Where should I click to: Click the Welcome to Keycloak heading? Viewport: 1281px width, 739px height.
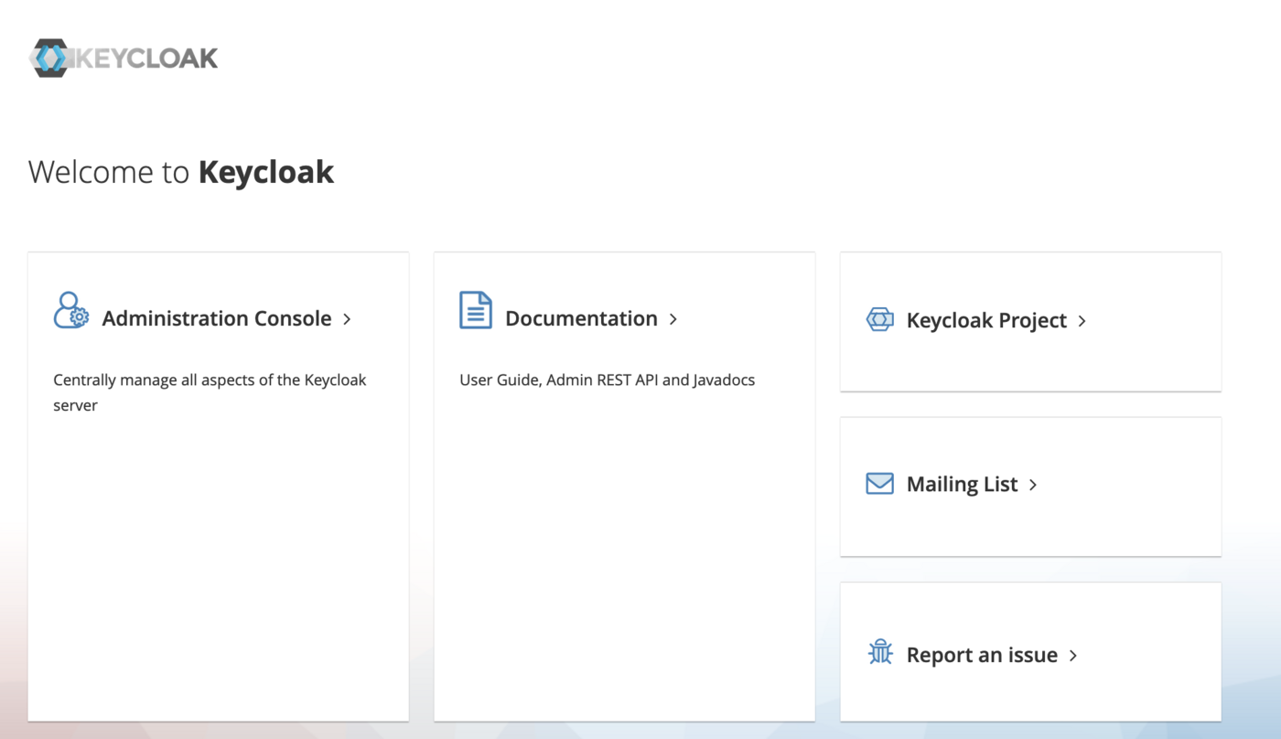click(181, 171)
